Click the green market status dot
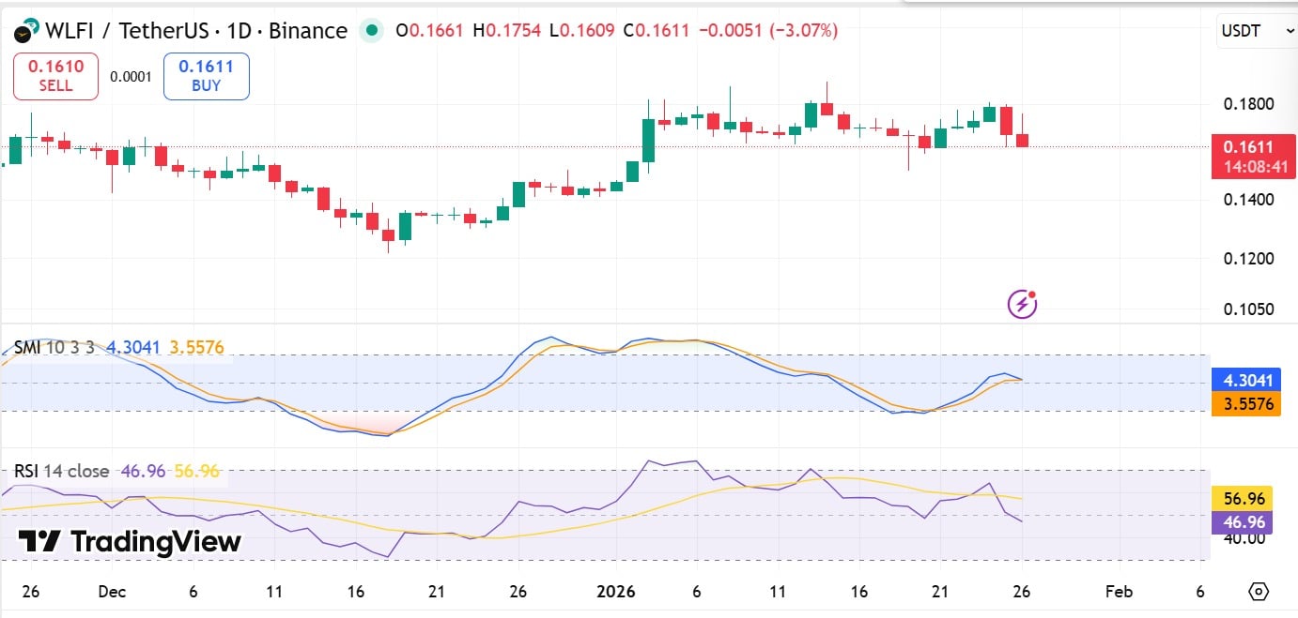This screenshot has width=1298, height=618. click(x=373, y=31)
